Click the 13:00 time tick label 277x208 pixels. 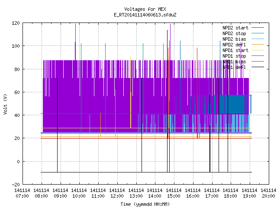[136, 196]
